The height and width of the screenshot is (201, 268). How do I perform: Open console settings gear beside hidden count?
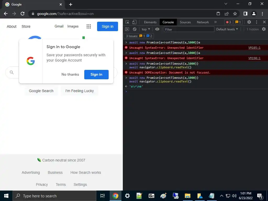click(264, 29)
